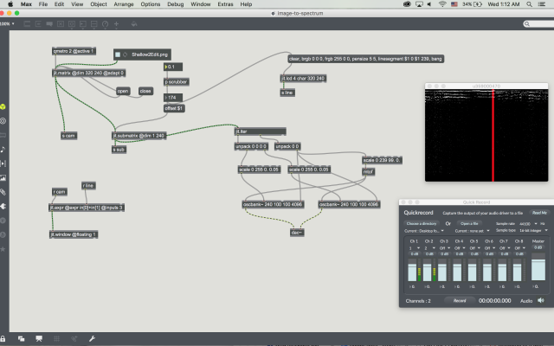Adjust the Ch 1 gain fader in Quickrecord
This screenshot has width=554, height=346.
[412, 271]
